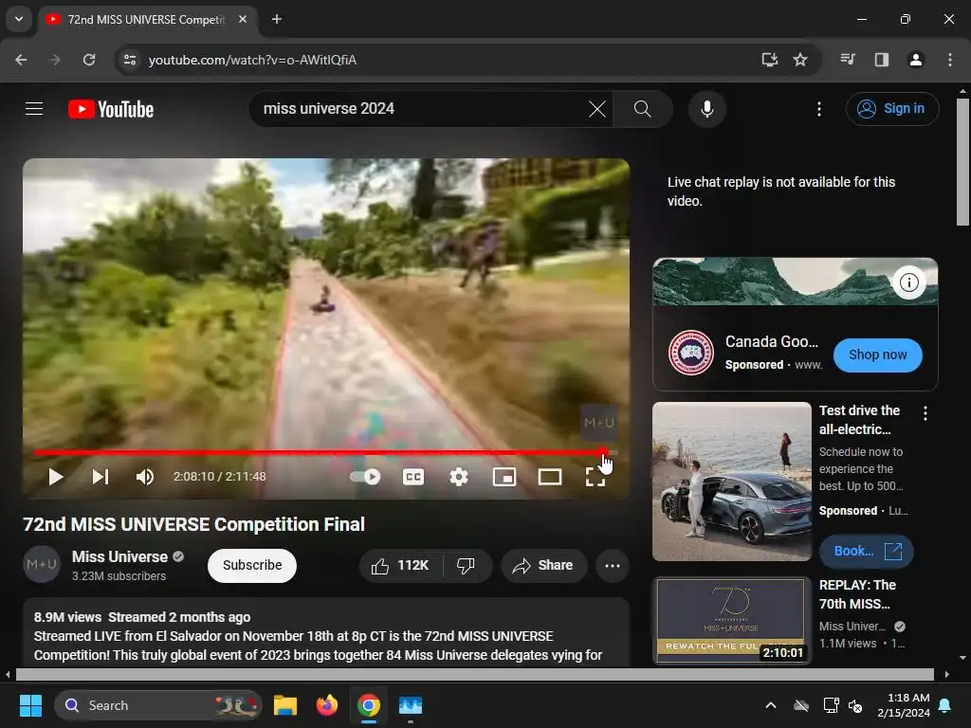Toggle theater mode
This screenshot has height=728, width=971.
[x=550, y=477]
